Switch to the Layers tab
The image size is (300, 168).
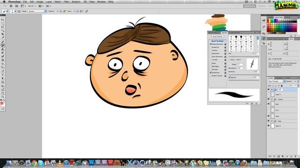pos(270,78)
